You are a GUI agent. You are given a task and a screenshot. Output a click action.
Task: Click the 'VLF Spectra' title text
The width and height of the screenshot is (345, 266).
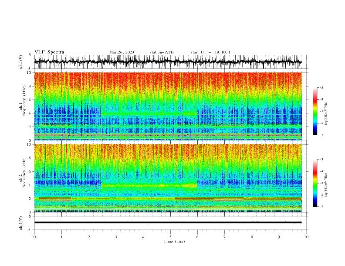tap(49, 52)
